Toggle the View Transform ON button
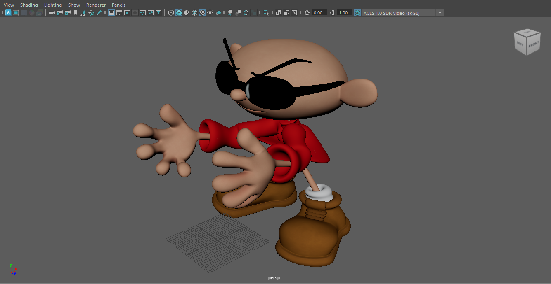 [357, 13]
